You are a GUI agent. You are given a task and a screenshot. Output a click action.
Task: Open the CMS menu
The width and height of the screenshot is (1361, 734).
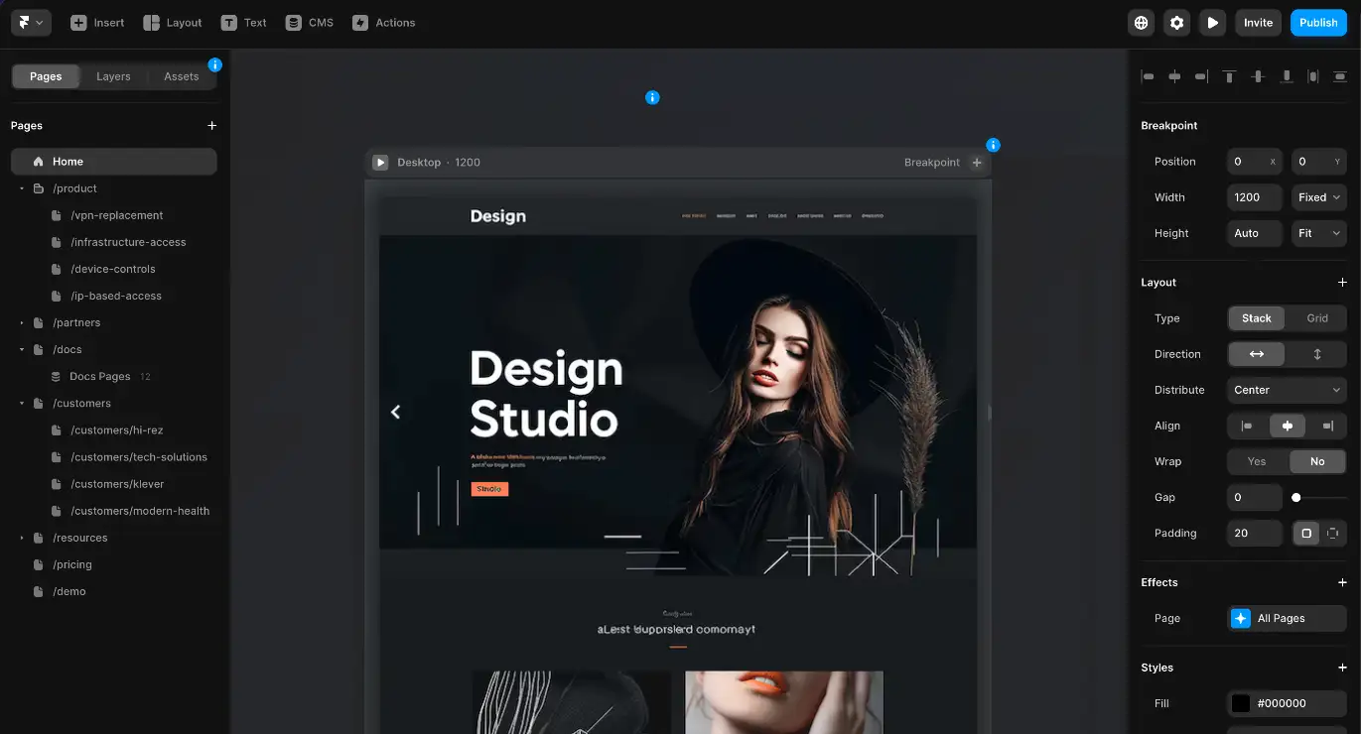(x=310, y=23)
